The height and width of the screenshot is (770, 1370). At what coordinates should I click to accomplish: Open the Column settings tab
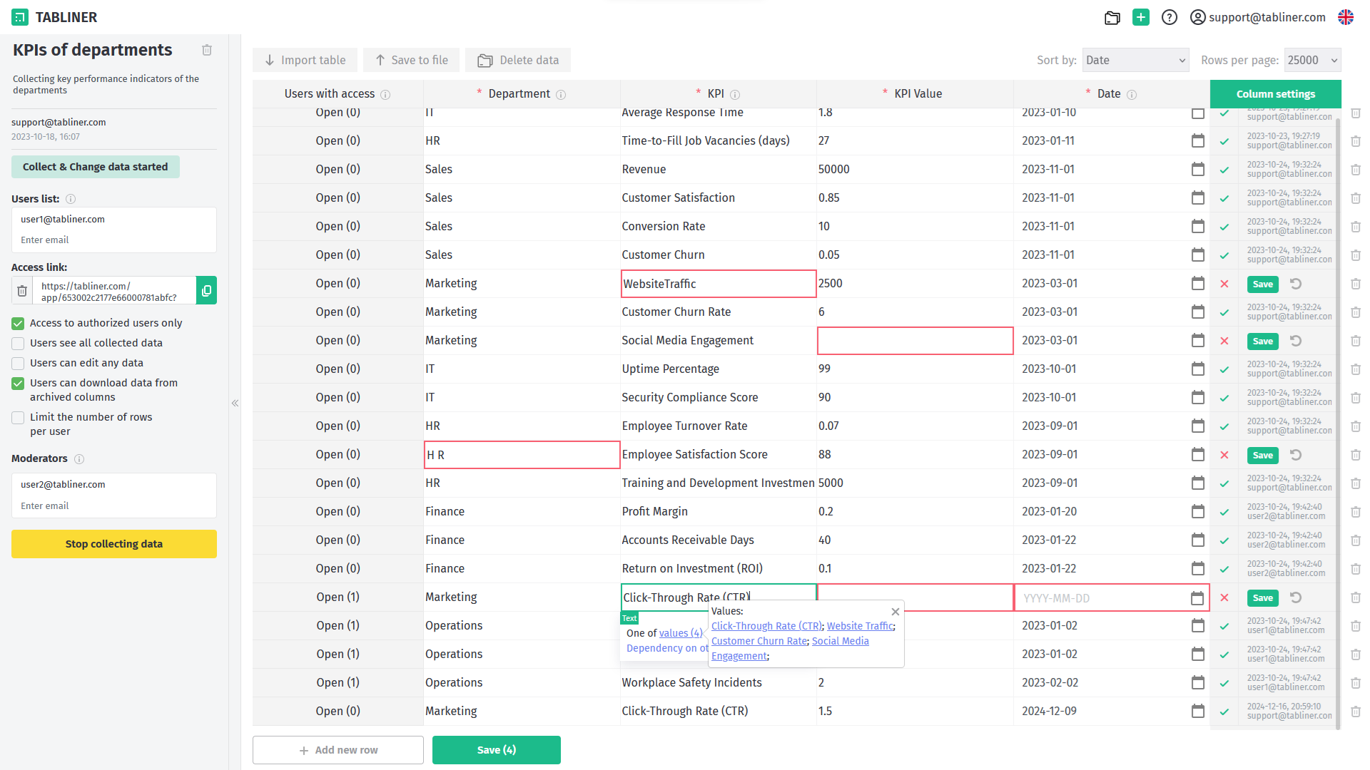1275,94
